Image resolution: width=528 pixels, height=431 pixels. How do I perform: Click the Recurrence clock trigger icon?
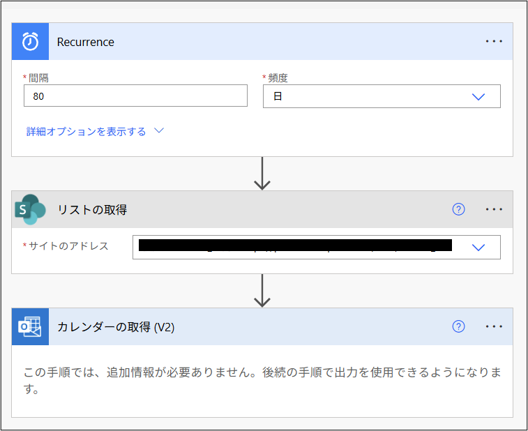pos(30,42)
